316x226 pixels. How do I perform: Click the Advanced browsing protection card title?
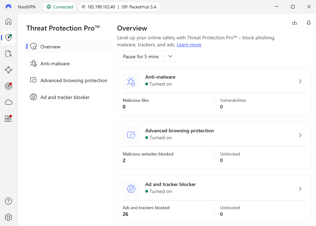tap(179, 131)
